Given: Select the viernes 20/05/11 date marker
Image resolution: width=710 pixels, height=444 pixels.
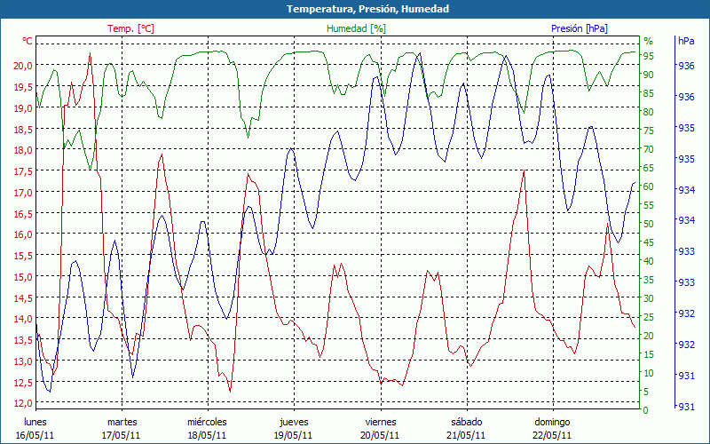Looking at the screenshot, I should 381,428.
